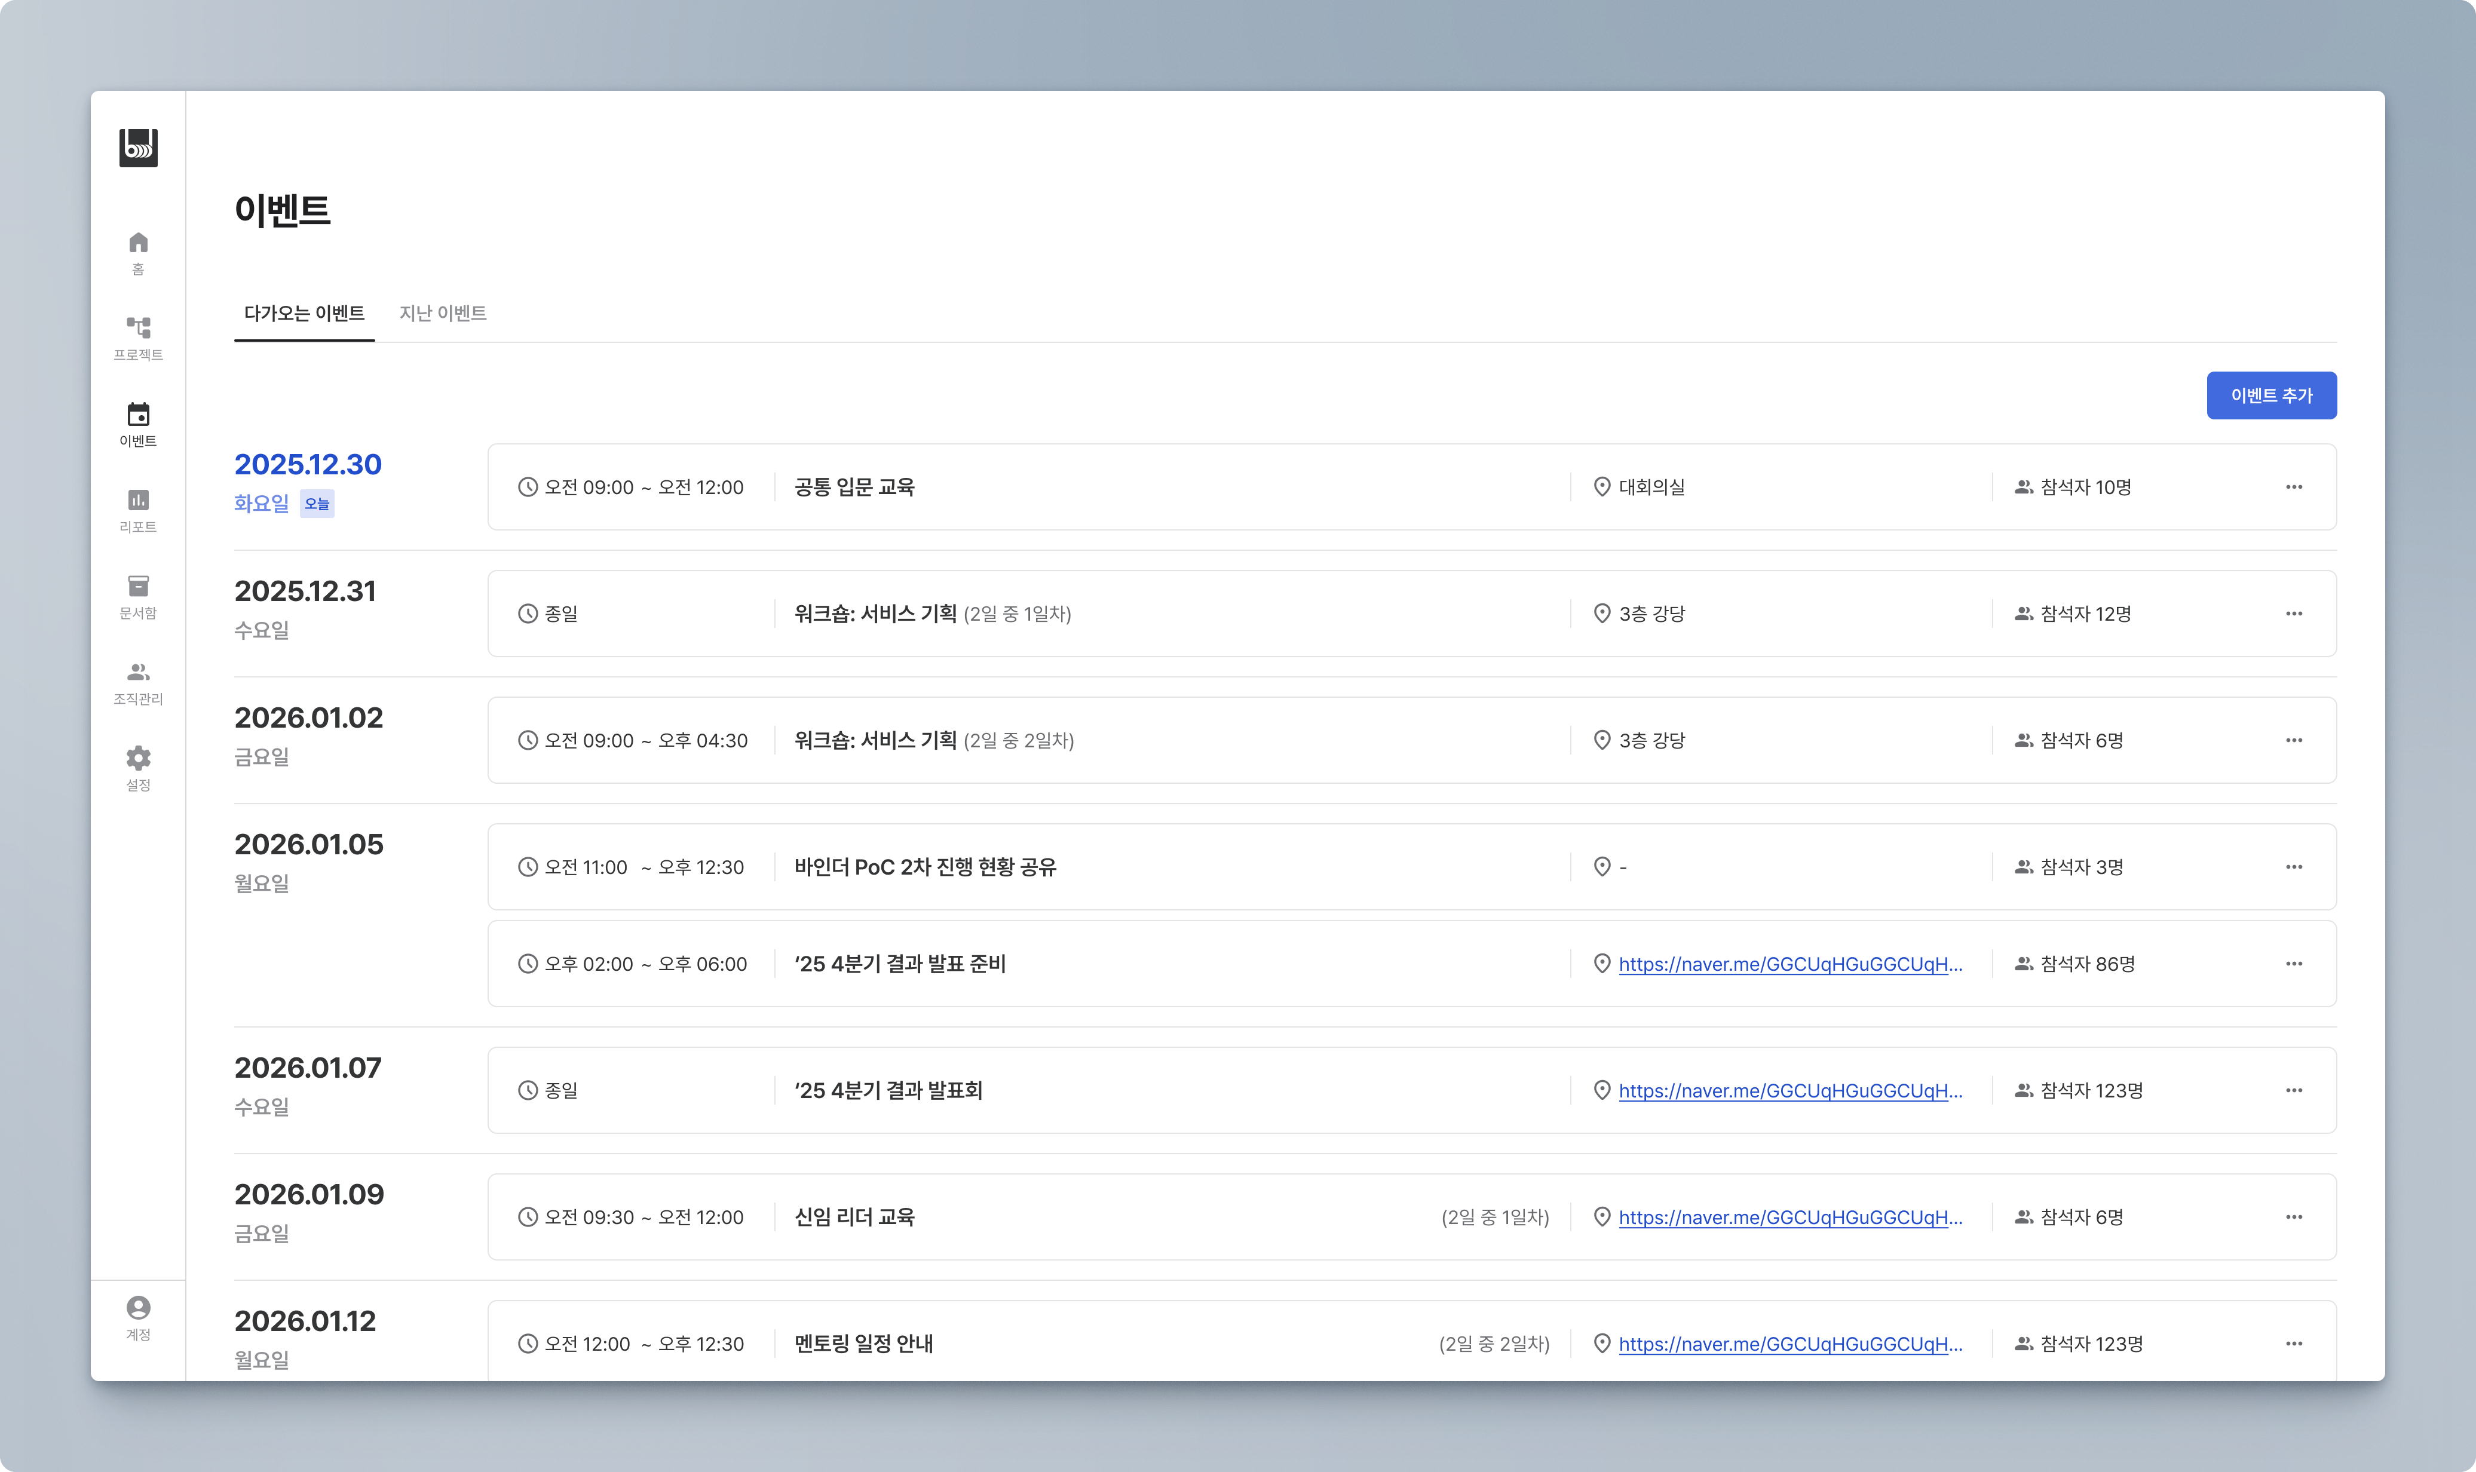Open more options for 공통 입문 교육

[x=2294, y=487]
